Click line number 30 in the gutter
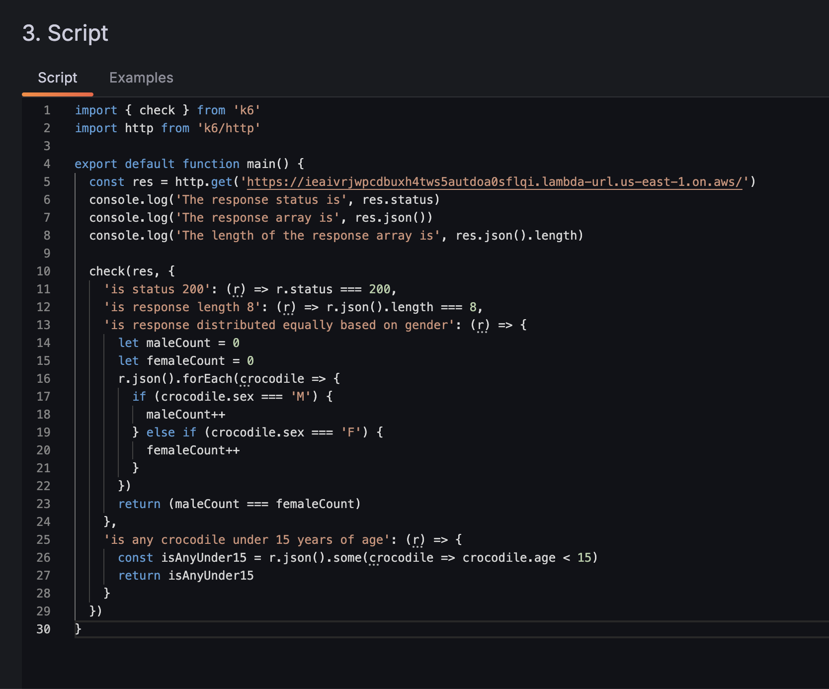Image resolution: width=829 pixels, height=689 pixels. 43,629
